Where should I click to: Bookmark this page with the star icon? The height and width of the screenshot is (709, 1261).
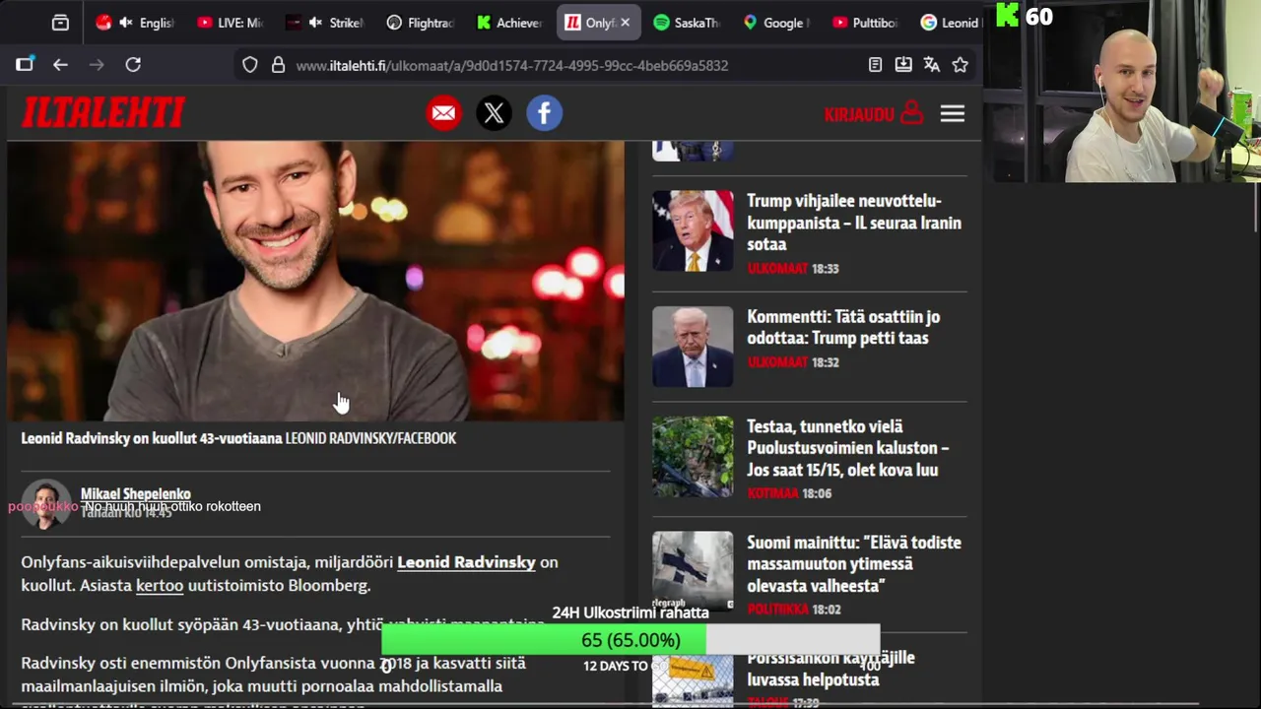(x=961, y=65)
